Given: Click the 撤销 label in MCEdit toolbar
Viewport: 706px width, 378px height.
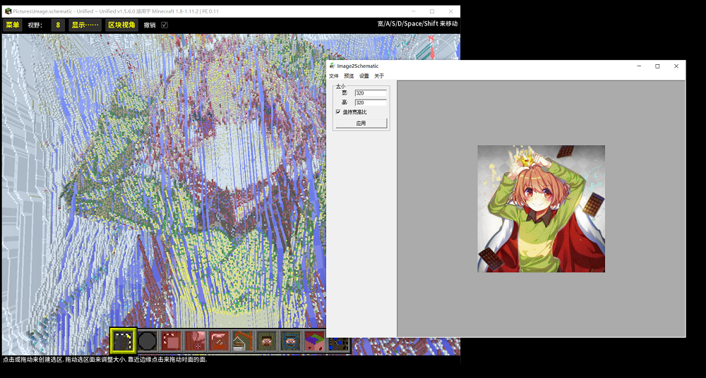Looking at the screenshot, I should 150,25.
